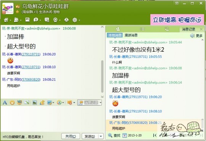Click the 关闭(C) button
Image resolution: width=206 pixels, height=141 pixels.
point(71,136)
